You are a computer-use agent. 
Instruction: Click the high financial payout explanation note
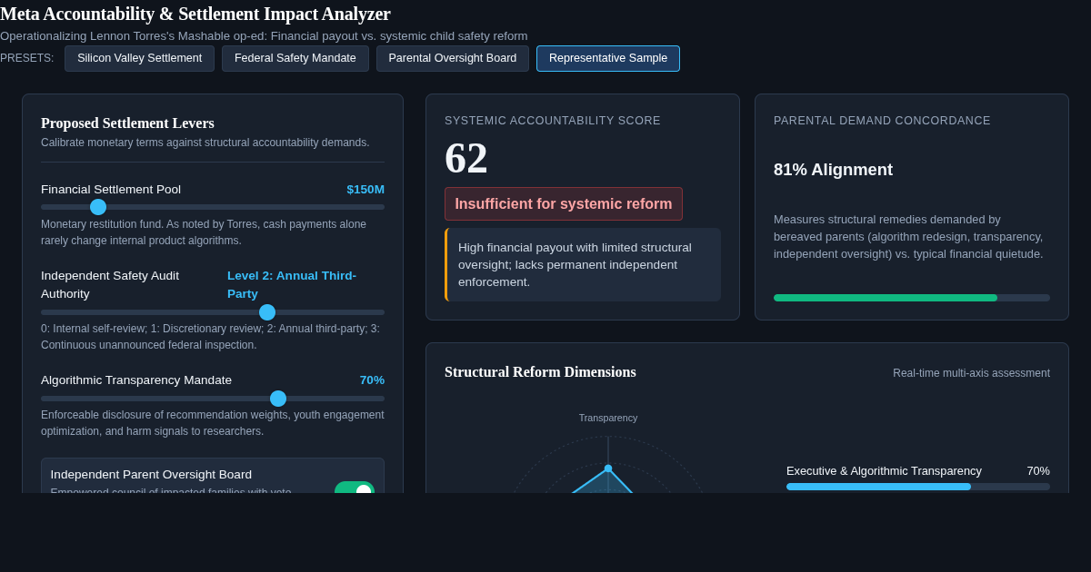583,265
